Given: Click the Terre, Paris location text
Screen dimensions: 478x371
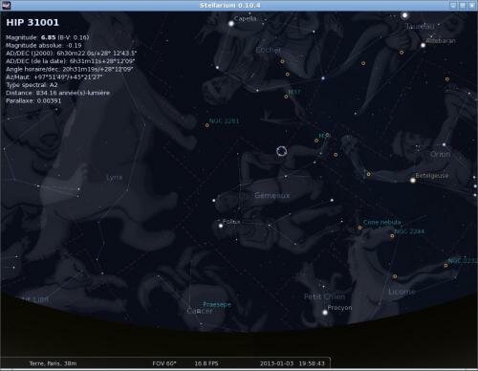Looking at the screenshot, I should click(53, 363).
